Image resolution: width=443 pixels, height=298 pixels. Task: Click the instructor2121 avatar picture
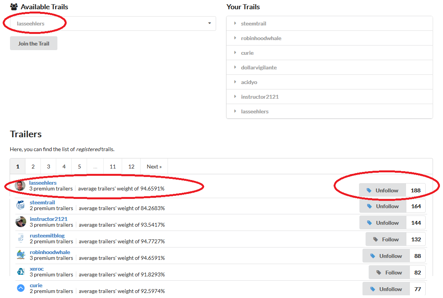(x=21, y=222)
